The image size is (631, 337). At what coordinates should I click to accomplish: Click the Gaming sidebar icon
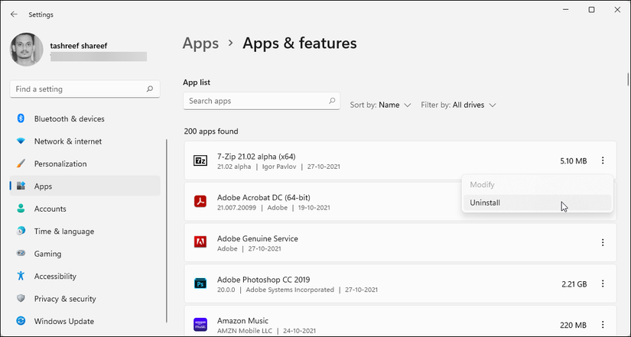pos(21,254)
